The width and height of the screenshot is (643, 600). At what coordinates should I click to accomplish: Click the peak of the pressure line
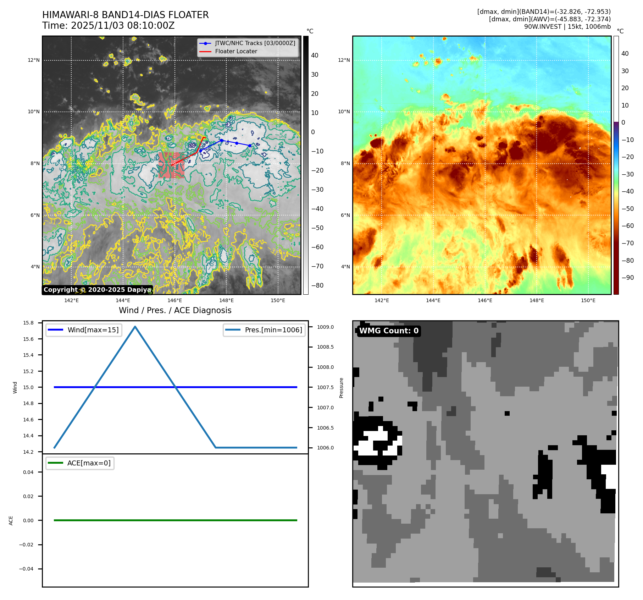point(135,326)
